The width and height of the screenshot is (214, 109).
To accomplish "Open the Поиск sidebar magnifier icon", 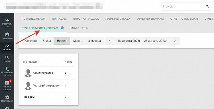I will pos(7,57).
